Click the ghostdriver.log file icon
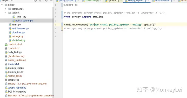The image size is (187, 98). (6, 56)
